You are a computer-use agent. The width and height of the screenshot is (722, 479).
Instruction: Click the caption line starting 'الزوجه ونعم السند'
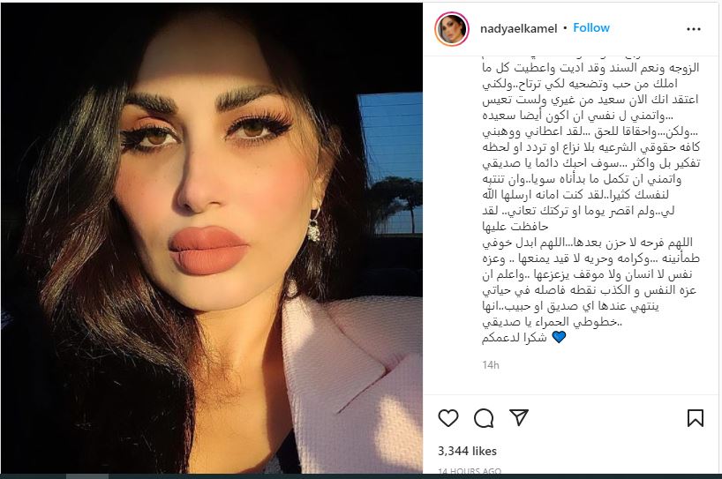tap(590, 68)
